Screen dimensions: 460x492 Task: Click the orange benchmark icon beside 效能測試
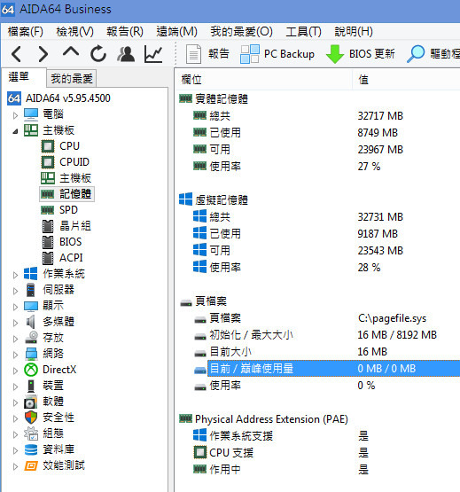[31, 466]
